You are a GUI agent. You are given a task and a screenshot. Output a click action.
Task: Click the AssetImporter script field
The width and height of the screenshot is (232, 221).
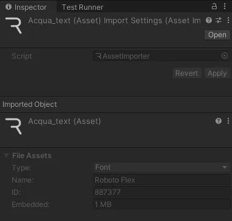pyautogui.click(x=162, y=56)
